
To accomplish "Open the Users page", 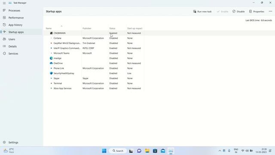I will (12, 39).
